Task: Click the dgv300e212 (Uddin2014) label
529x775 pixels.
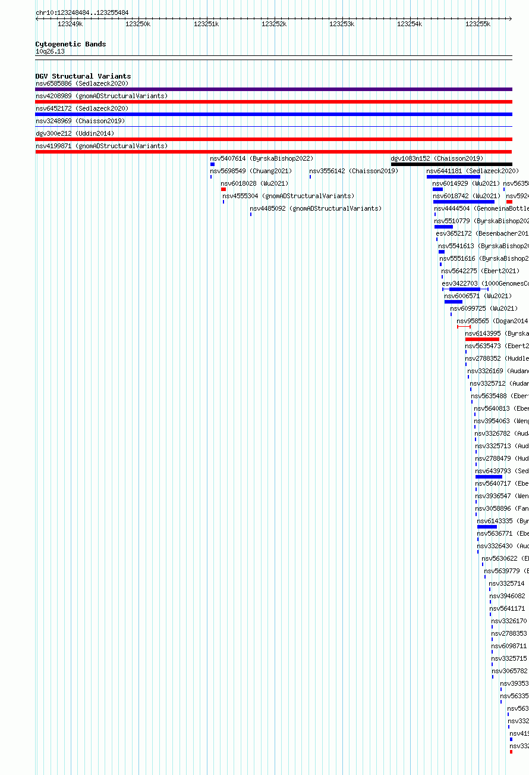Action: 75,133
